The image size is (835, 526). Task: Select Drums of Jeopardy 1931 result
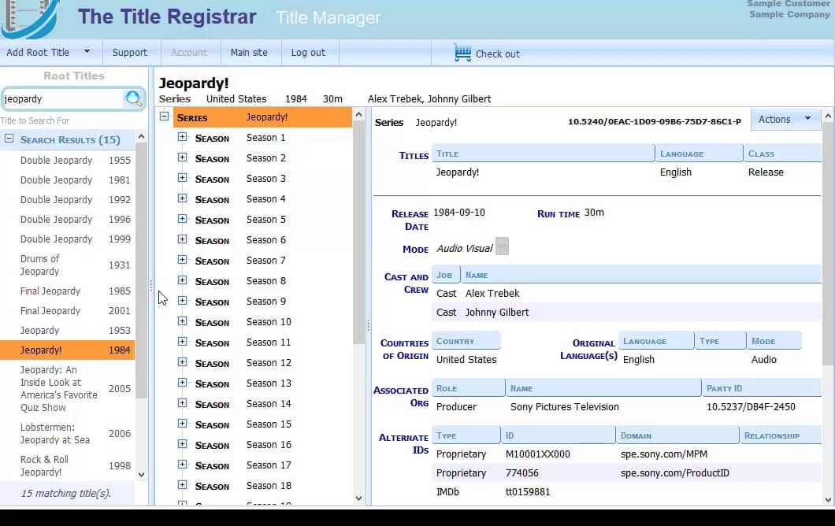tap(67, 265)
